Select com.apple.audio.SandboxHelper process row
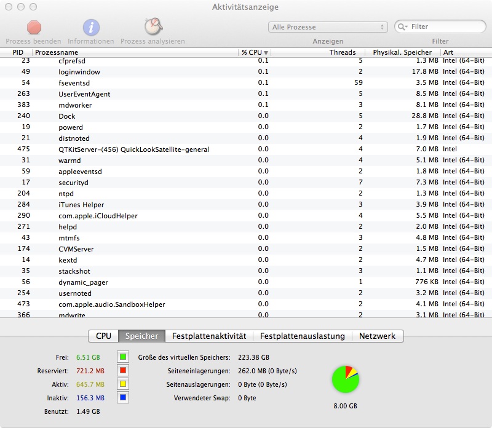This screenshot has width=492, height=428. 246,304
